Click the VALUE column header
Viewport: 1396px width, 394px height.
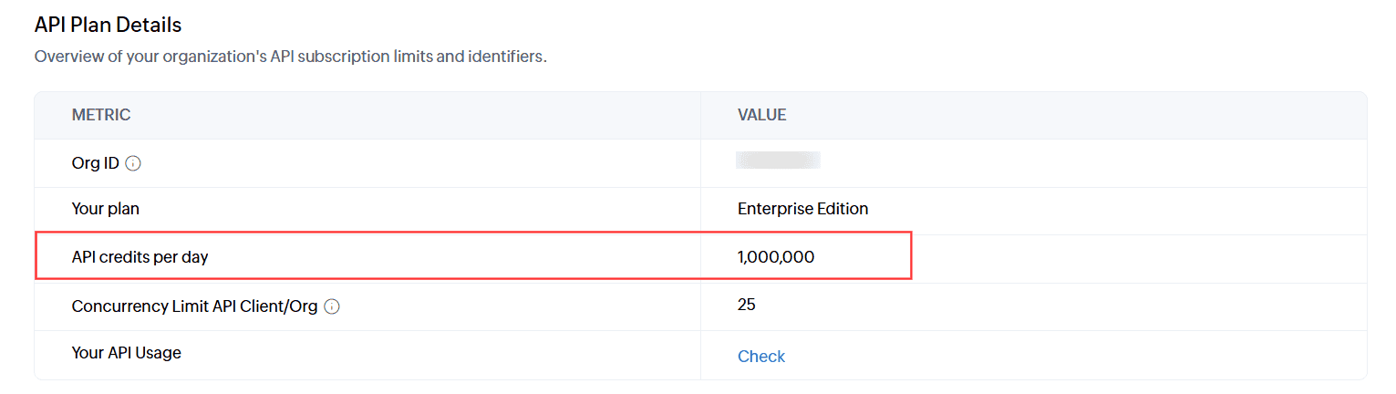(x=761, y=116)
